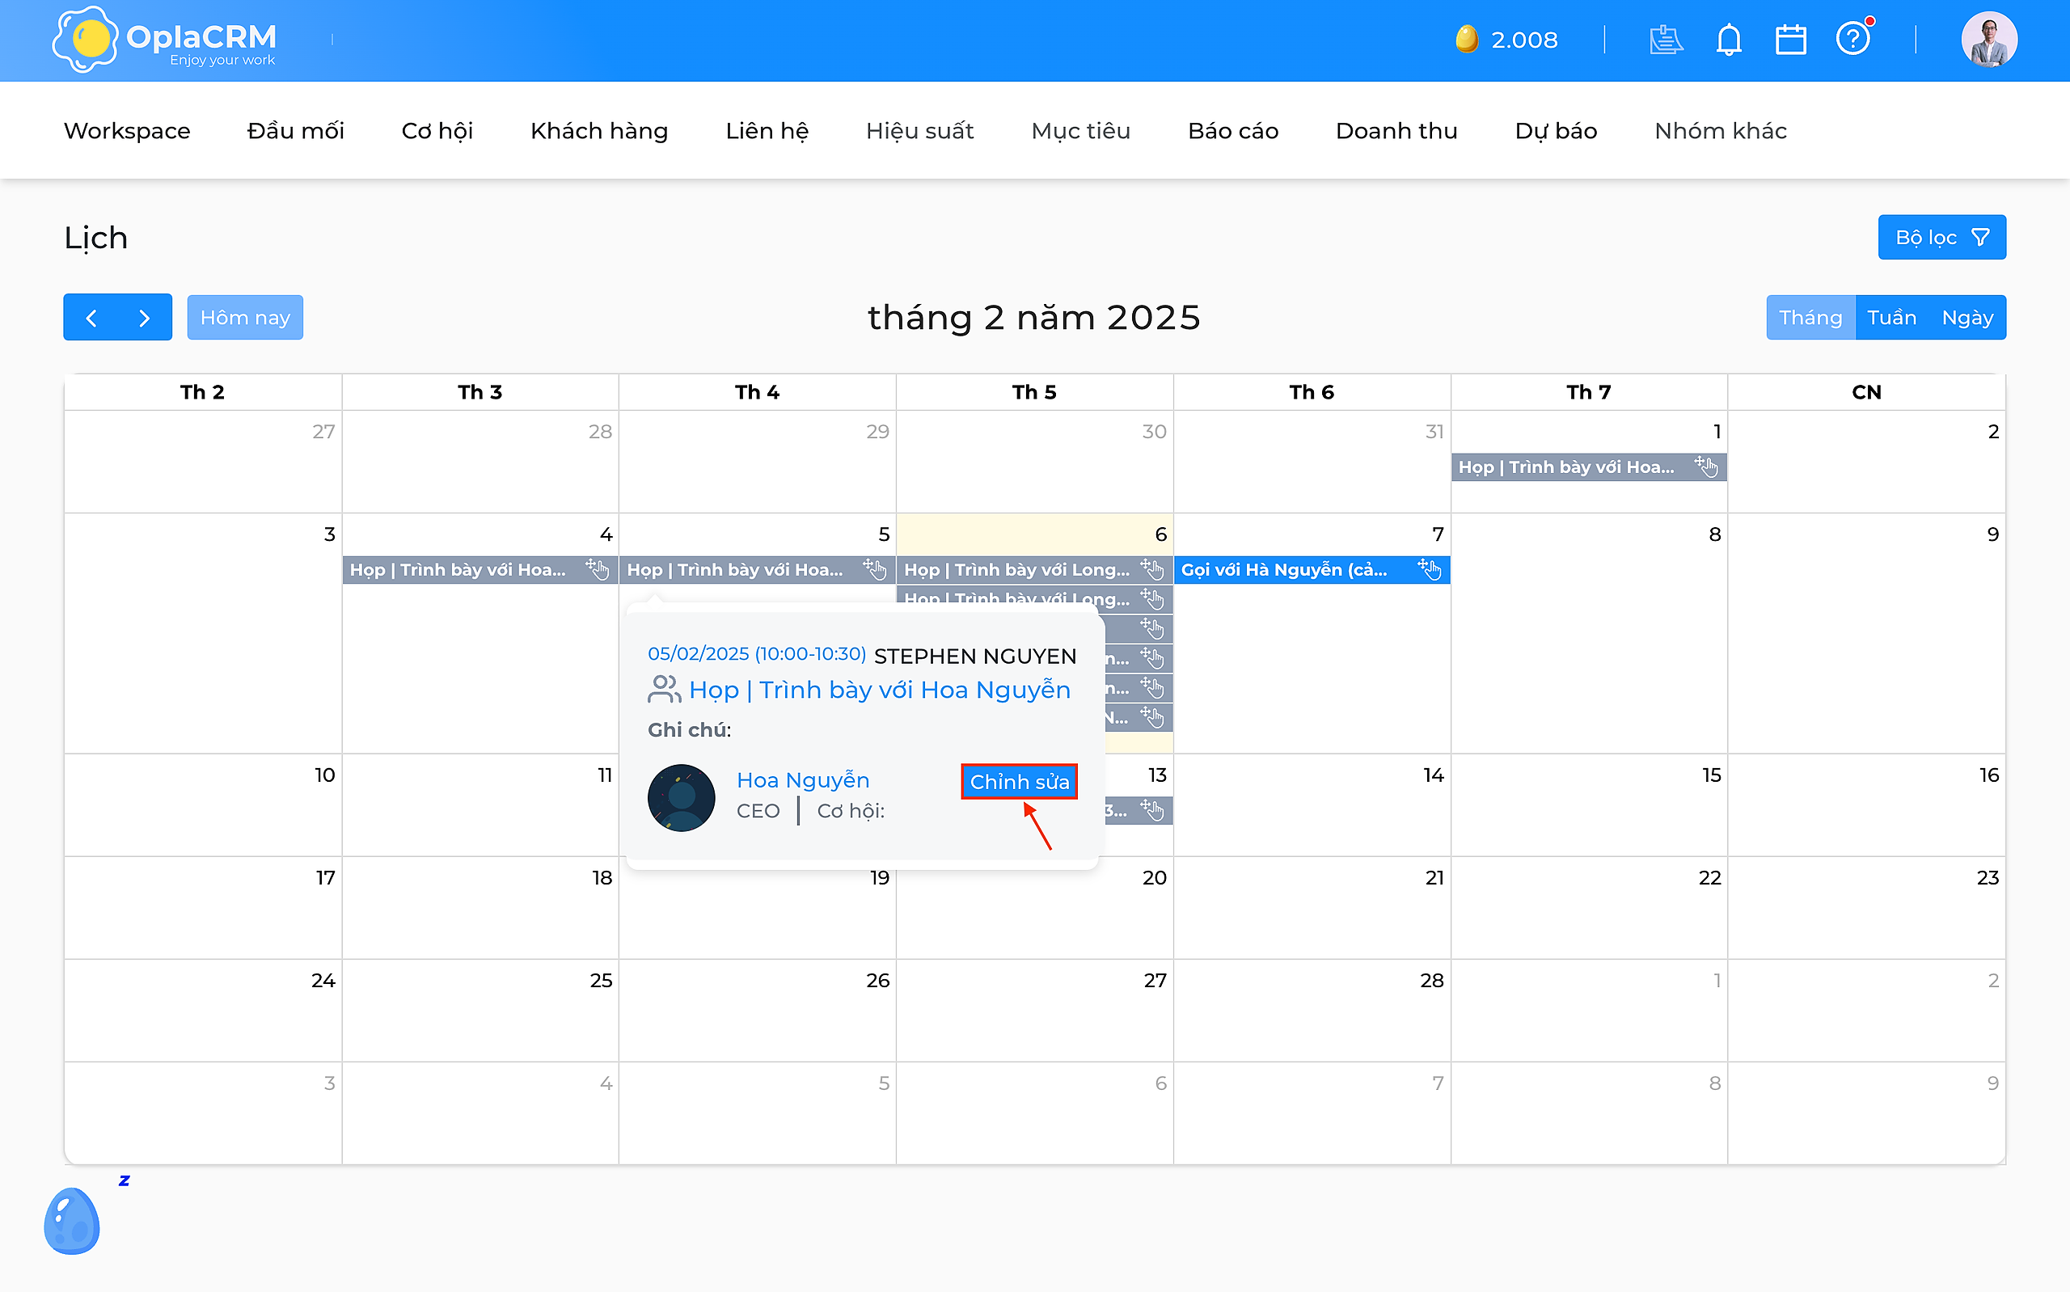The image size is (2070, 1292).
Task: Open the gold egg points balance 2.008
Action: click(1507, 40)
